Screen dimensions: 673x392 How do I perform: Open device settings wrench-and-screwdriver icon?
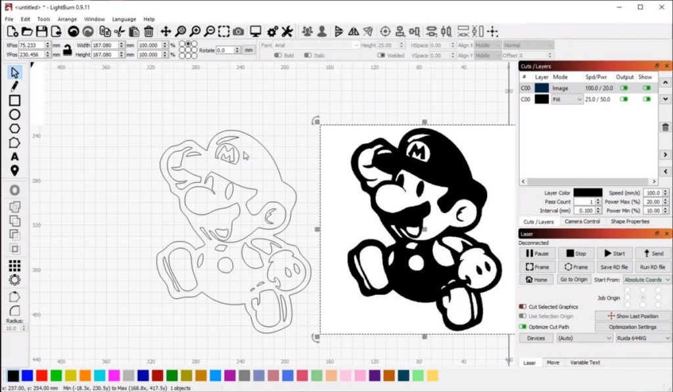(x=287, y=32)
